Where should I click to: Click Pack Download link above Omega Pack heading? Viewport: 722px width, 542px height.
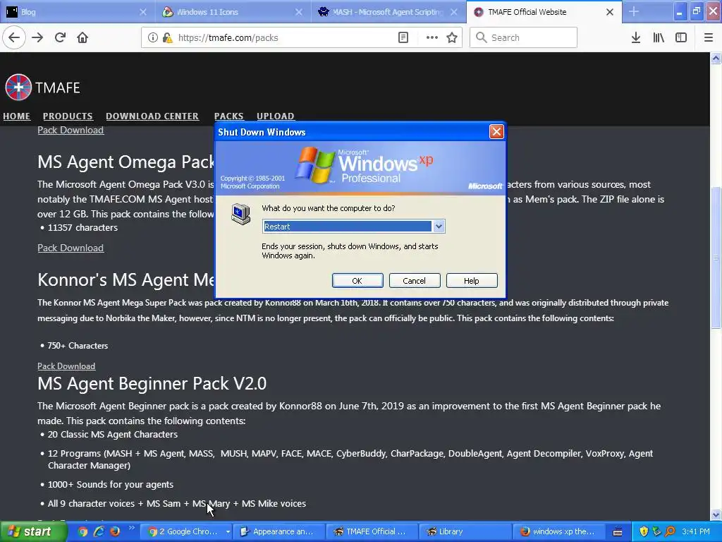pyautogui.click(x=71, y=130)
